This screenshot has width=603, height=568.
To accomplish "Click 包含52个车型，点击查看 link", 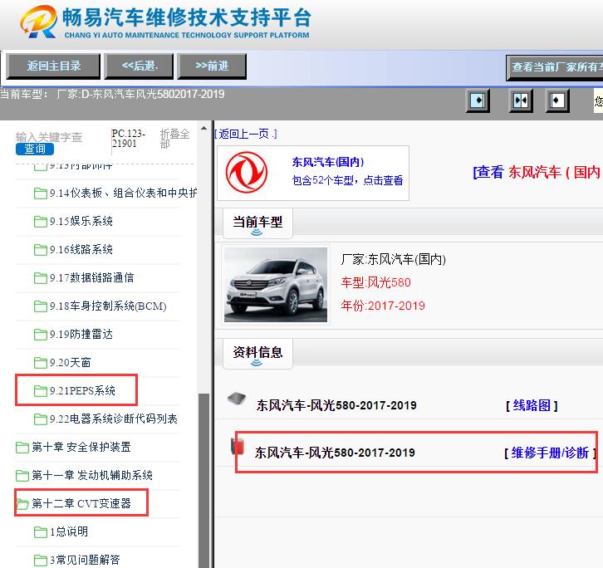I will click(347, 180).
